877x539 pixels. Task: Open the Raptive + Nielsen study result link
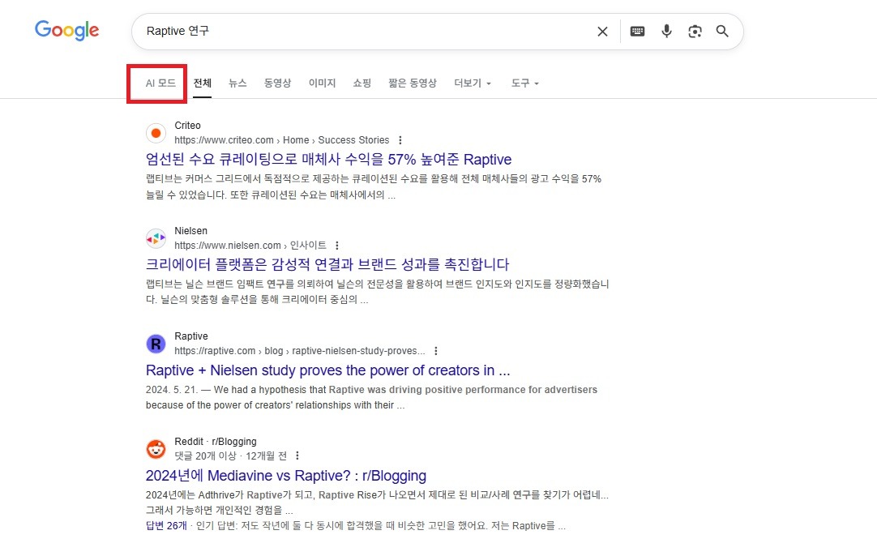(327, 370)
